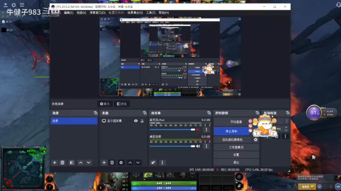This screenshot has height=191, width=341.
Task: Open the 停靠窗口(D) menu
Action: coord(98,13)
